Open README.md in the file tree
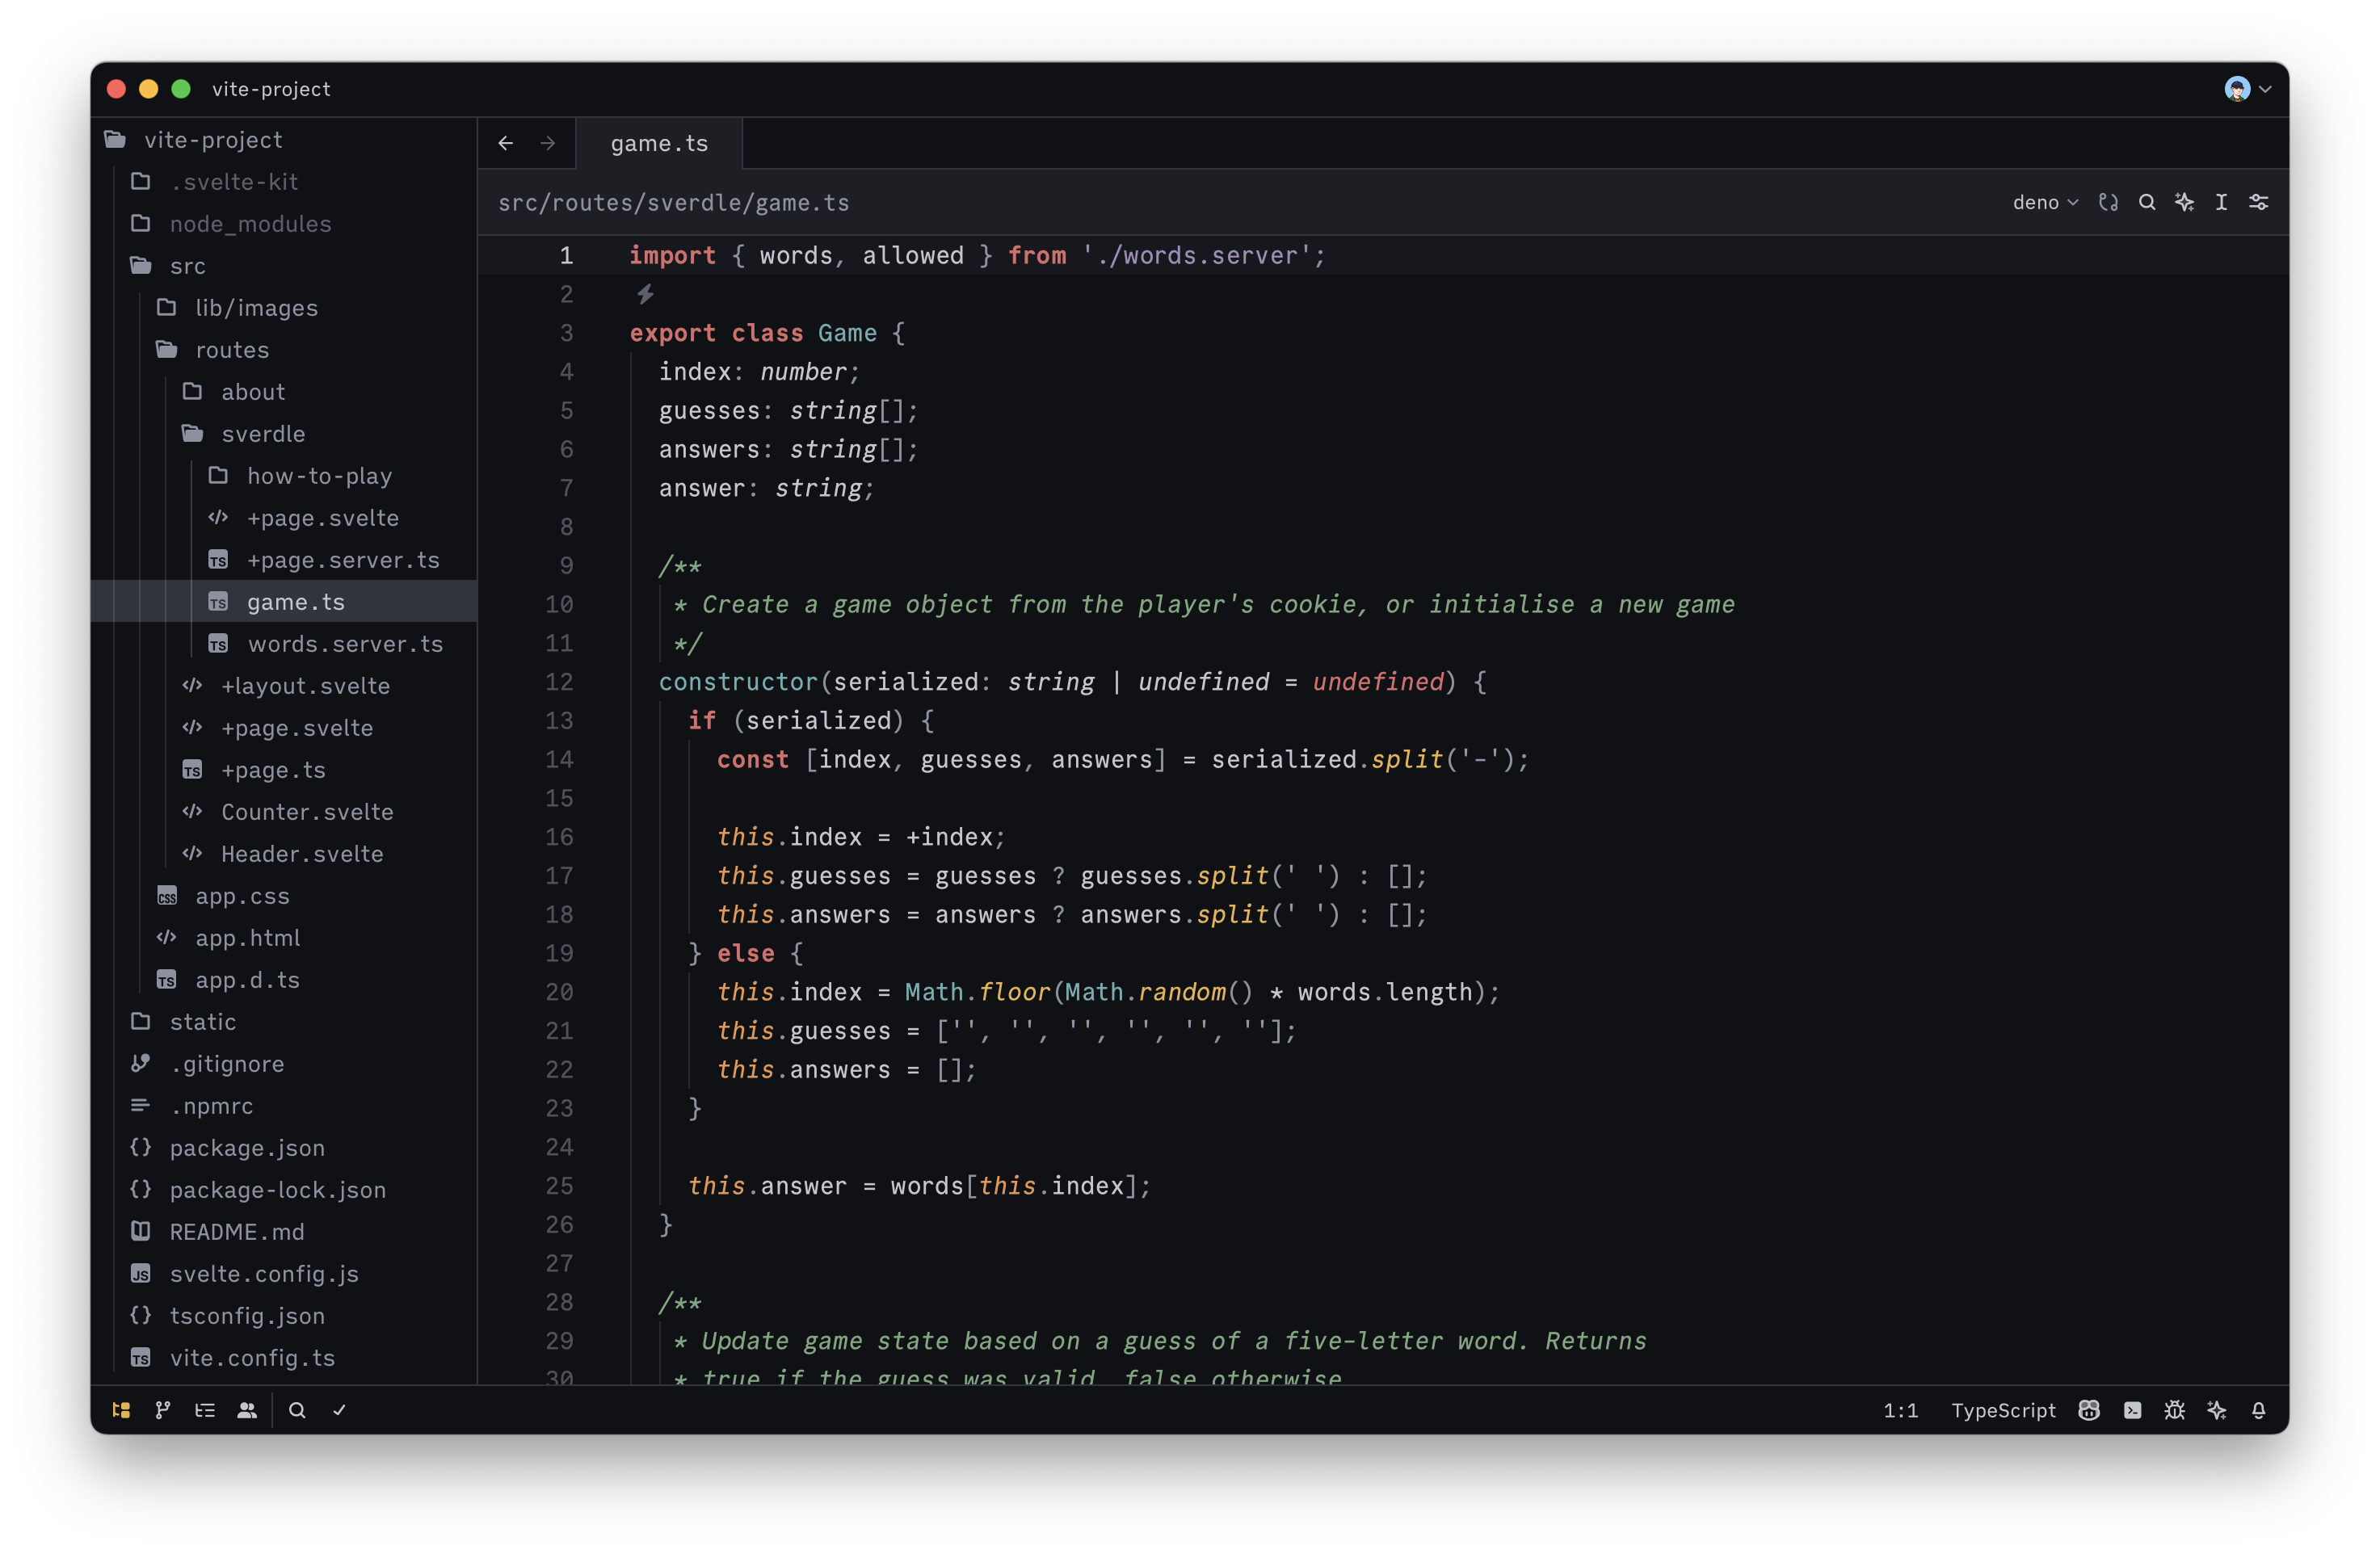 283,1232
